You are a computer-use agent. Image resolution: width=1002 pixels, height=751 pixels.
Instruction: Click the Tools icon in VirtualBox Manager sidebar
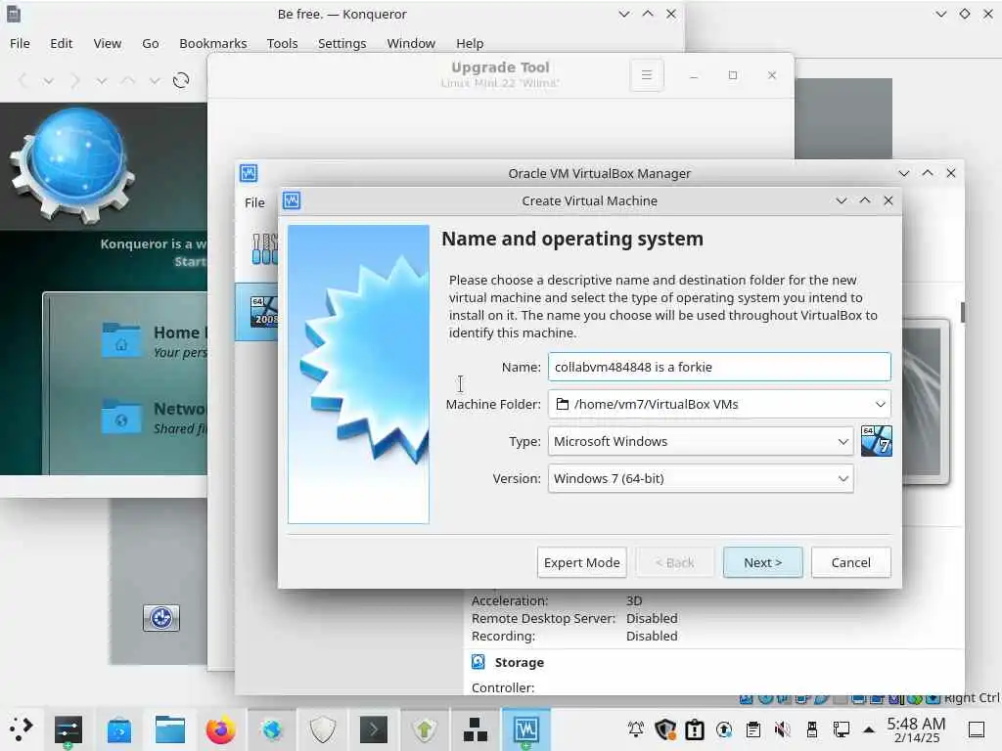point(264,248)
